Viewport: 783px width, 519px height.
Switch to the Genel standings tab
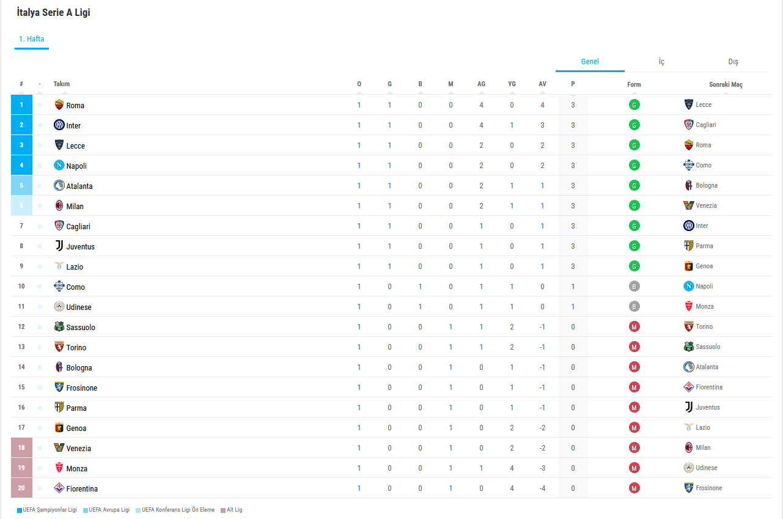pyautogui.click(x=590, y=62)
